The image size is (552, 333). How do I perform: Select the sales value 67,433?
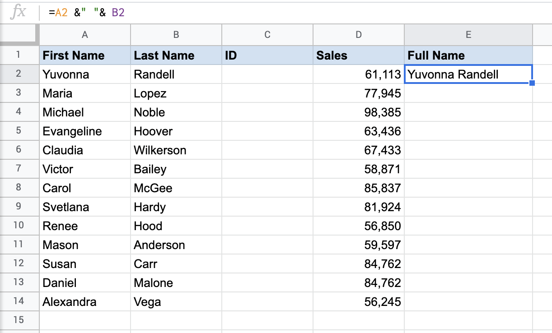[x=359, y=150]
